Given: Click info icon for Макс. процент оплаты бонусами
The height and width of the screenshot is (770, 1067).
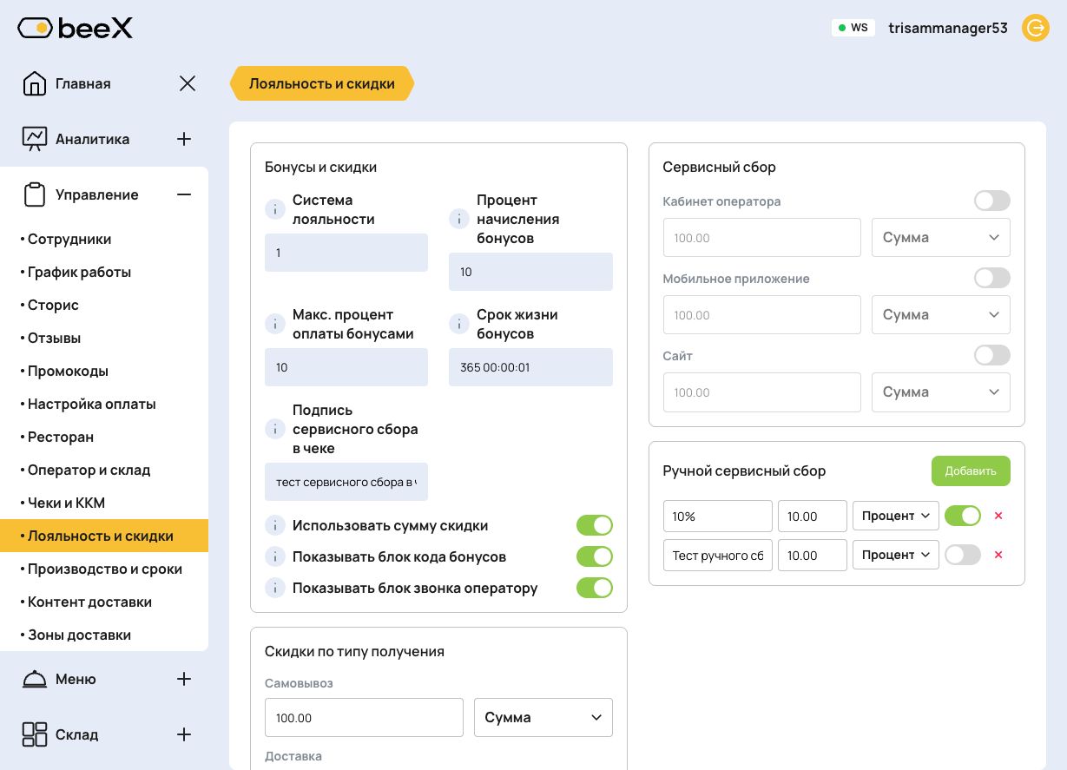Looking at the screenshot, I should pyautogui.click(x=275, y=324).
